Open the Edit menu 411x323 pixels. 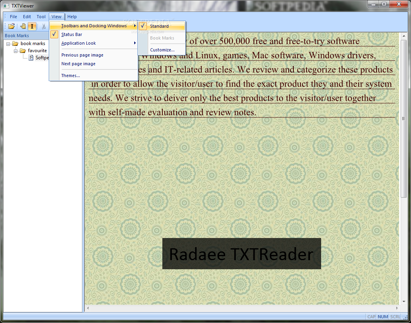[27, 17]
